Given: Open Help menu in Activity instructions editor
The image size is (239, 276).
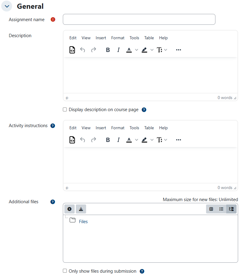Looking at the screenshot, I should coord(163,128).
